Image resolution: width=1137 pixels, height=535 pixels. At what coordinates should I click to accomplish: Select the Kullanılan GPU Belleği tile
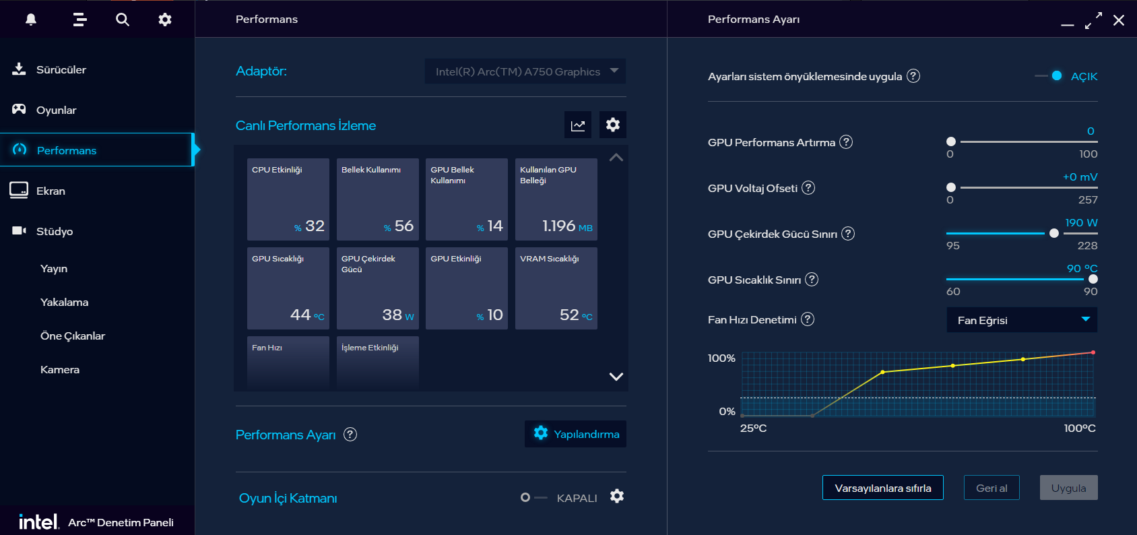(x=556, y=199)
